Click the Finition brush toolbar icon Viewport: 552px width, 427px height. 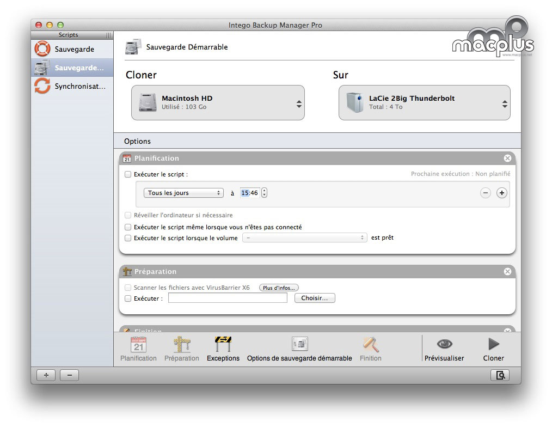click(x=371, y=345)
